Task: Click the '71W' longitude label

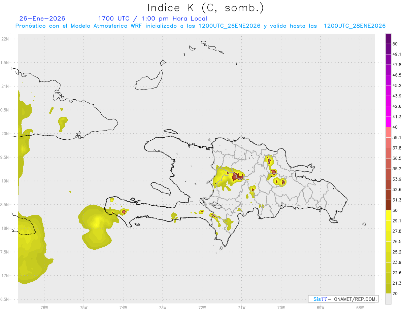Action: 241,308
